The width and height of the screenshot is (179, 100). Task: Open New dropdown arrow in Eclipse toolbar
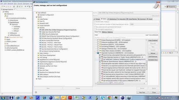[x=4, y=6]
